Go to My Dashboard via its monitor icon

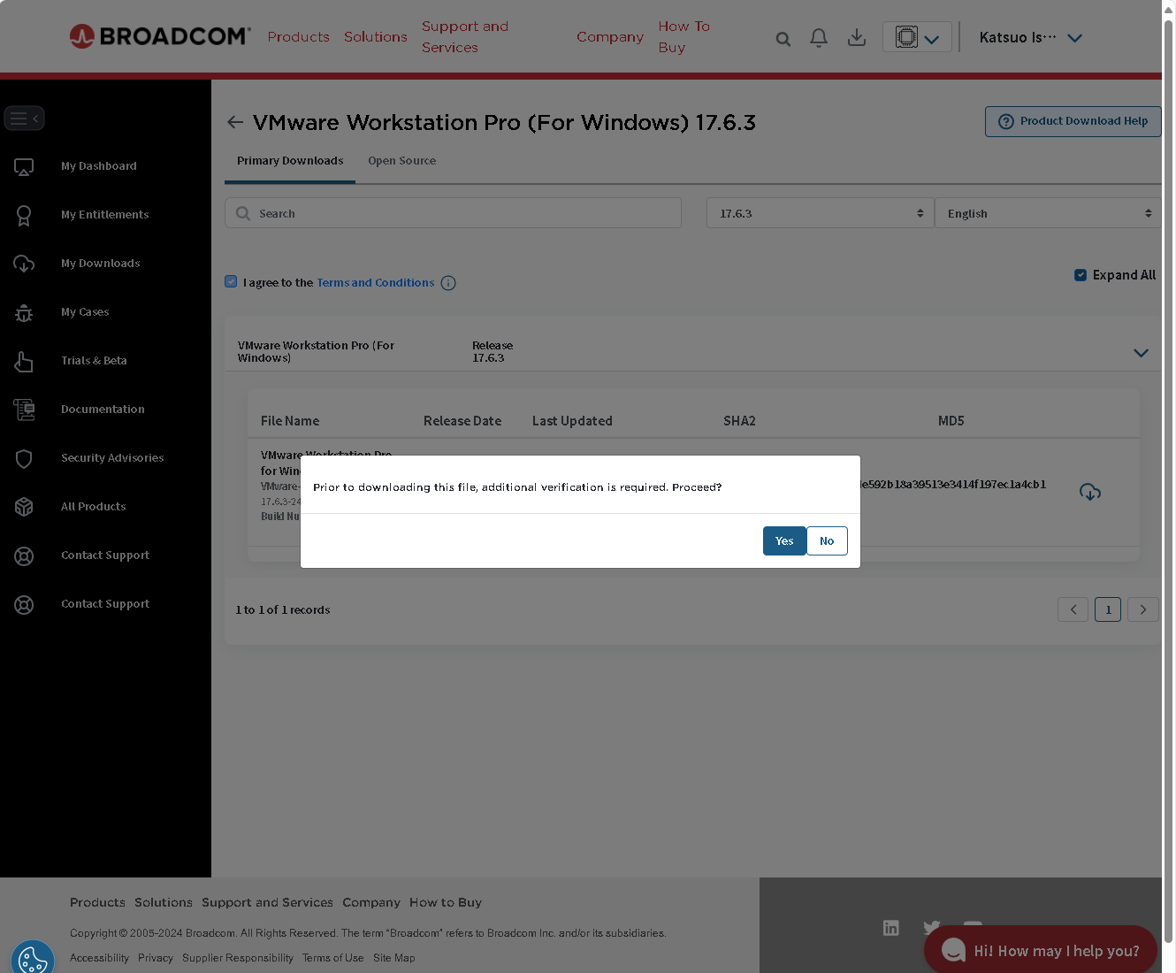click(24, 166)
